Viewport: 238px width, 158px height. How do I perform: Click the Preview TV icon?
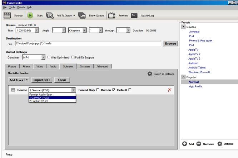111,15
